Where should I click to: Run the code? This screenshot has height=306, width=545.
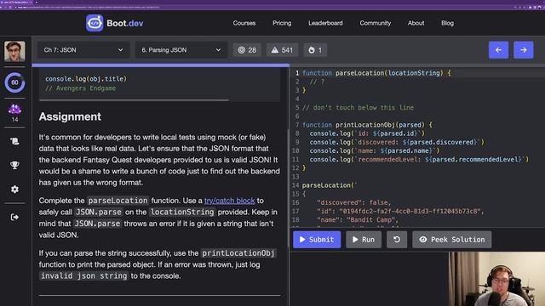pos(364,240)
